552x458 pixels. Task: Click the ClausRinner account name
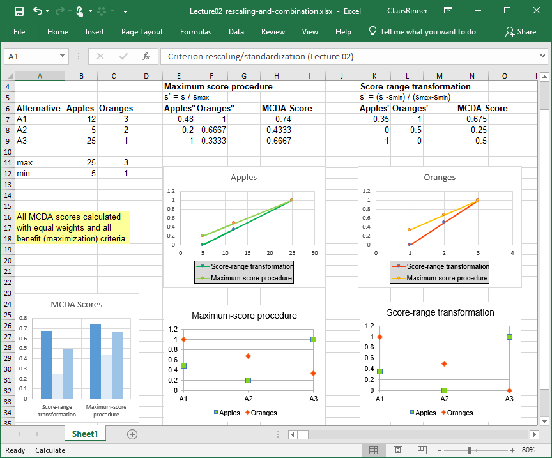(408, 11)
